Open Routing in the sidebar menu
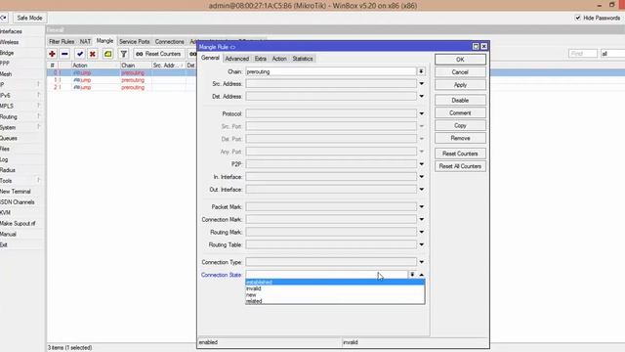 [9, 116]
